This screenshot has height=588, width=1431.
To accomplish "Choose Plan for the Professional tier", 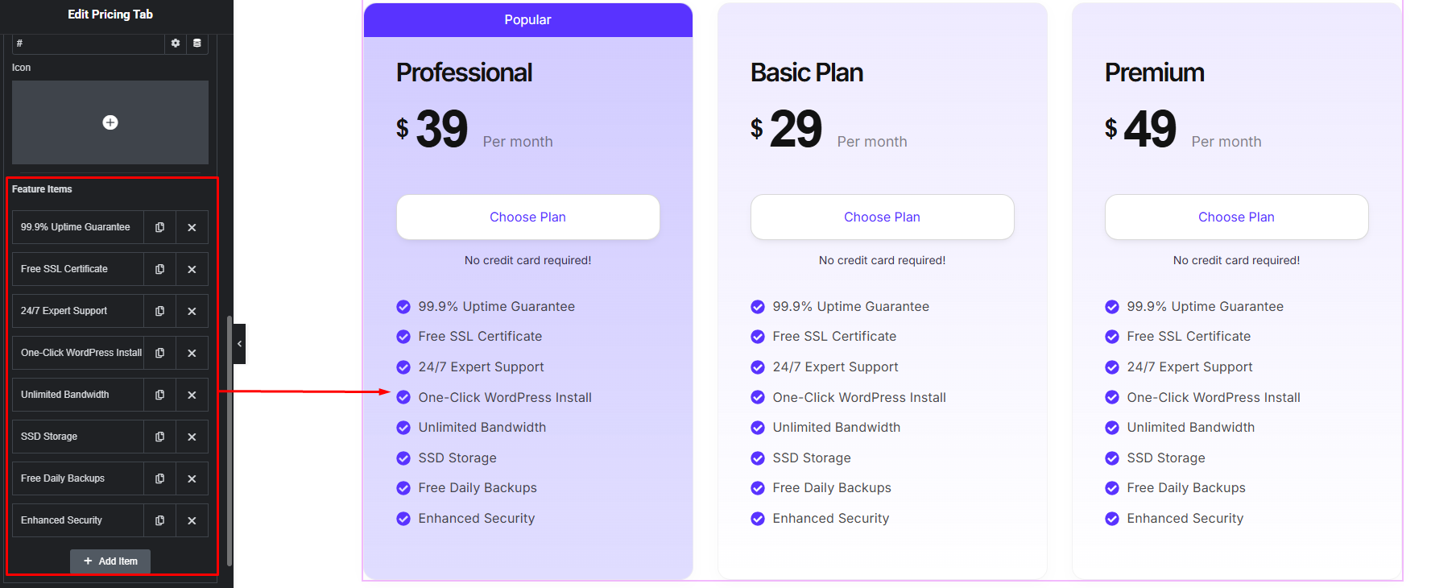I will (527, 217).
